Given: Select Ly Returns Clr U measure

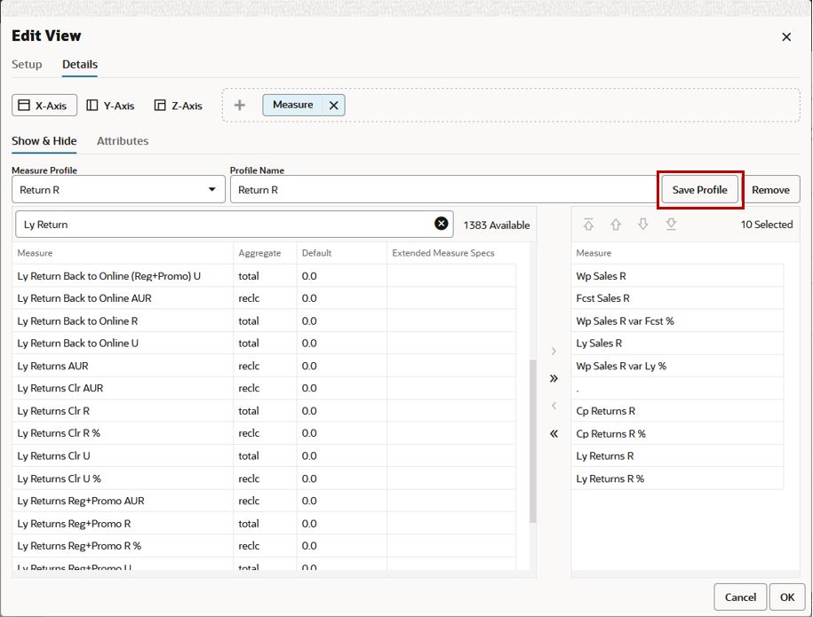Looking at the screenshot, I should pyautogui.click(x=264, y=456).
